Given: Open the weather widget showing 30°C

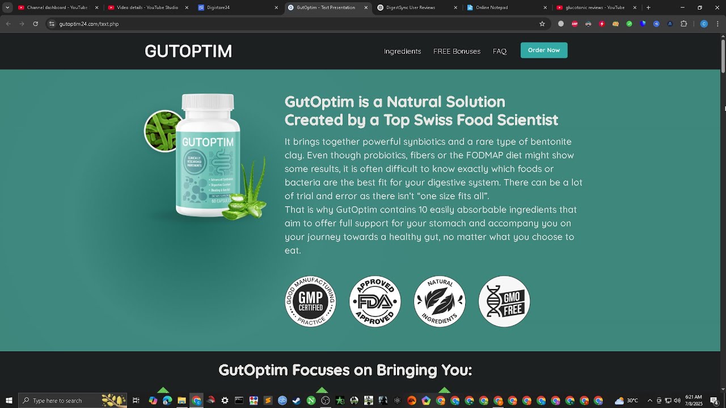Looking at the screenshot, I should (x=627, y=401).
